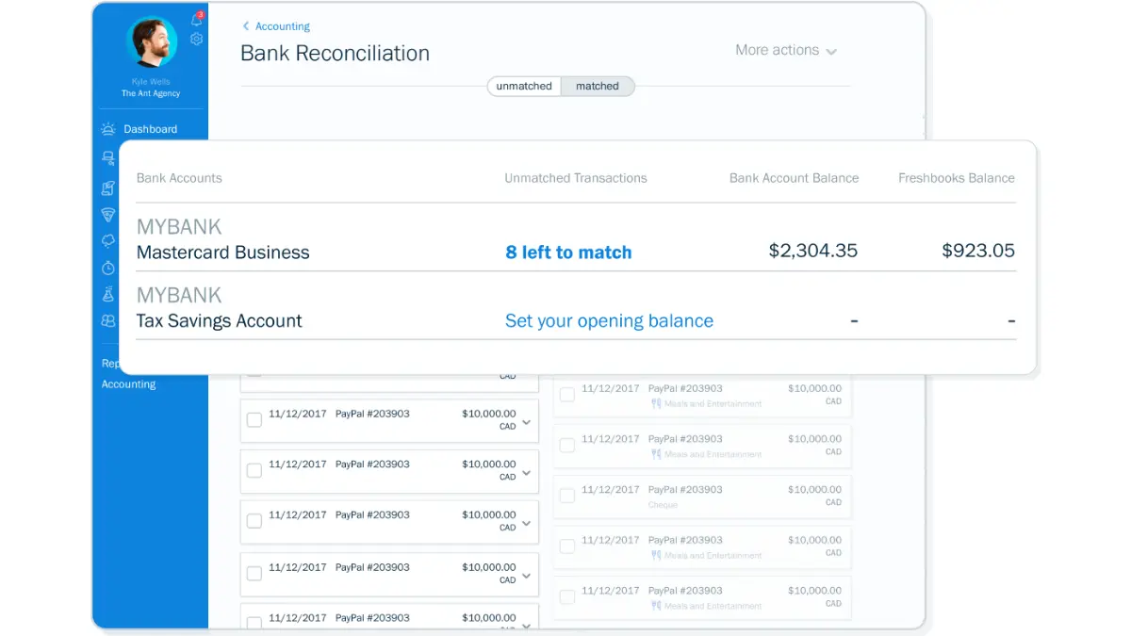Click the $2,304.35 bank account balance
Screen dimensions: 1131x636
pyautogui.click(x=813, y=251)
